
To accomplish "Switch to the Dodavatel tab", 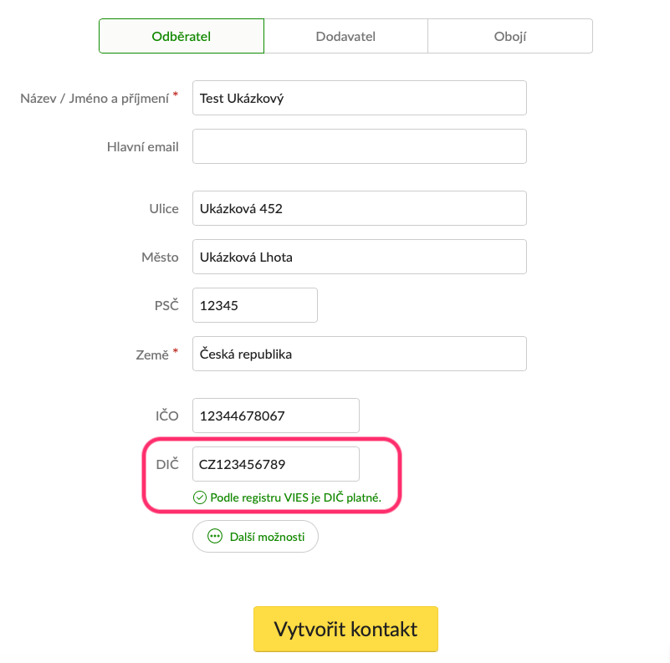I will pos(345,36).
